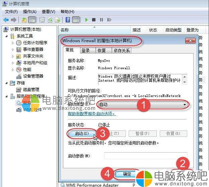Select 磁盘管理 in the tree

[x=31, y=89]
